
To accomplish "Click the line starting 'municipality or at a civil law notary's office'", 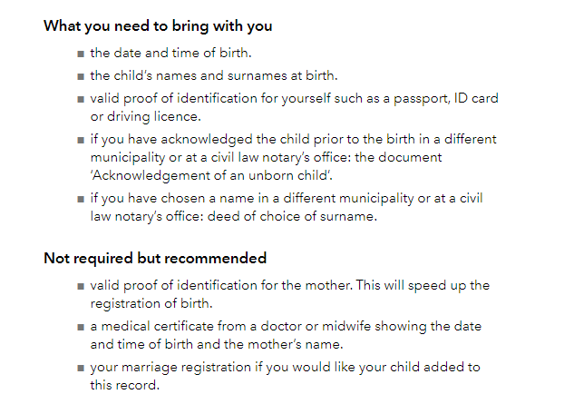I will [x=267, y=158].
